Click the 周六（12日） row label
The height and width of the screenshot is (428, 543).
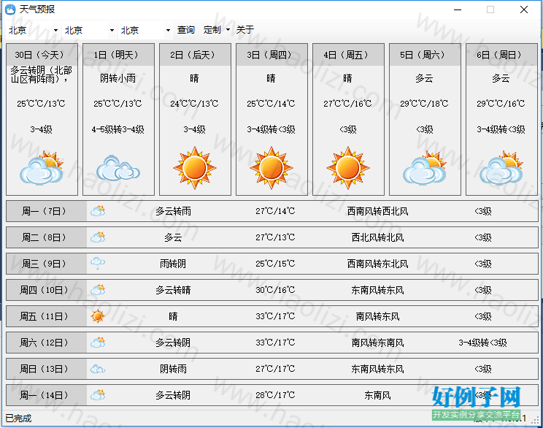coord(47,343)
